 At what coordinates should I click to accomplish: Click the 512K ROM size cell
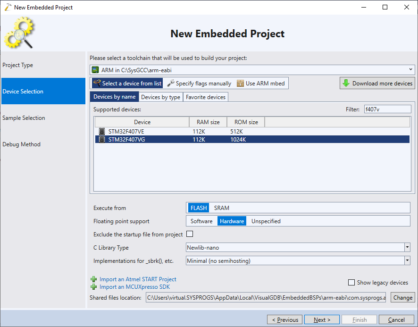tap(236, 131)
